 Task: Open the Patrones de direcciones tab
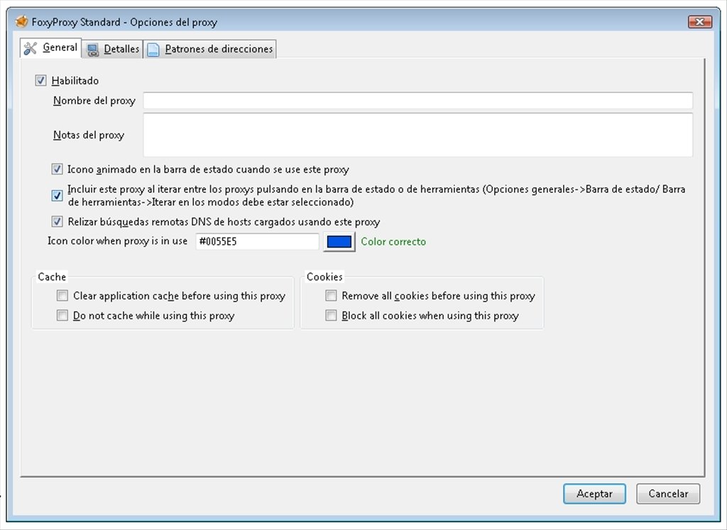click(210, 49)
